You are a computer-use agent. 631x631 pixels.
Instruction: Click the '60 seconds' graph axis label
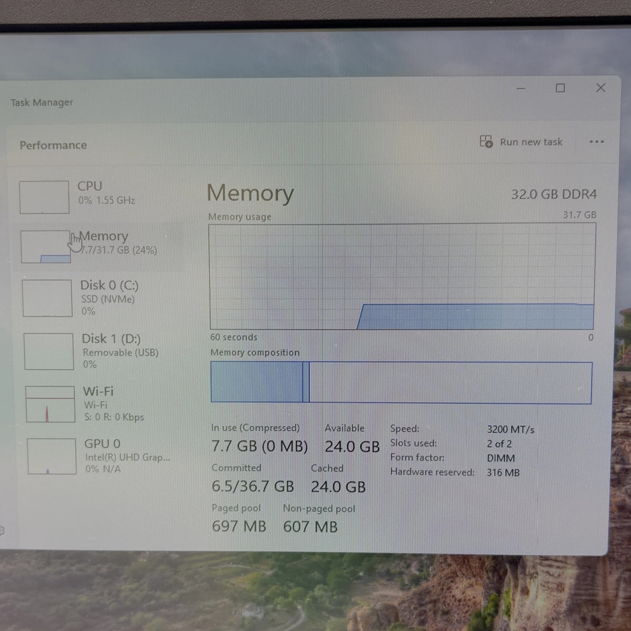[x=234, y=337]
